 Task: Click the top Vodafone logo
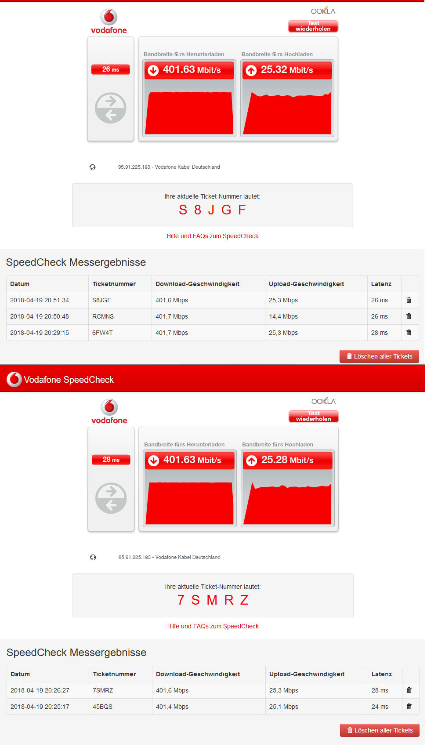pyautogui.click(x=109, y=22)
